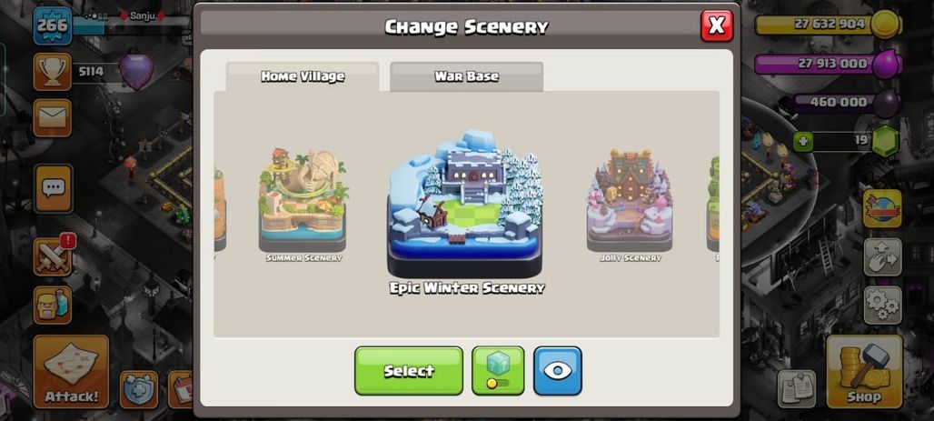The height and width of the screenshot is (421, 934).
Task: Open the settings gears icon
Action: 882,306
